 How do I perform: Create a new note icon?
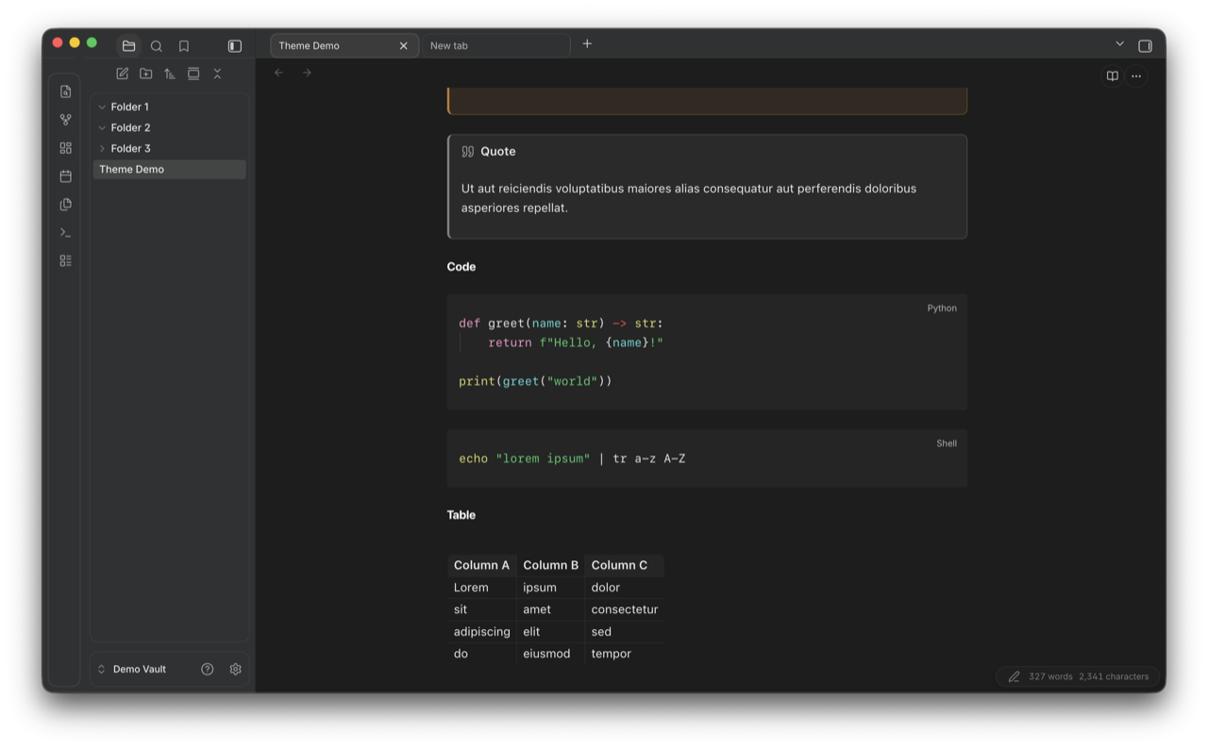pos(123,74)
